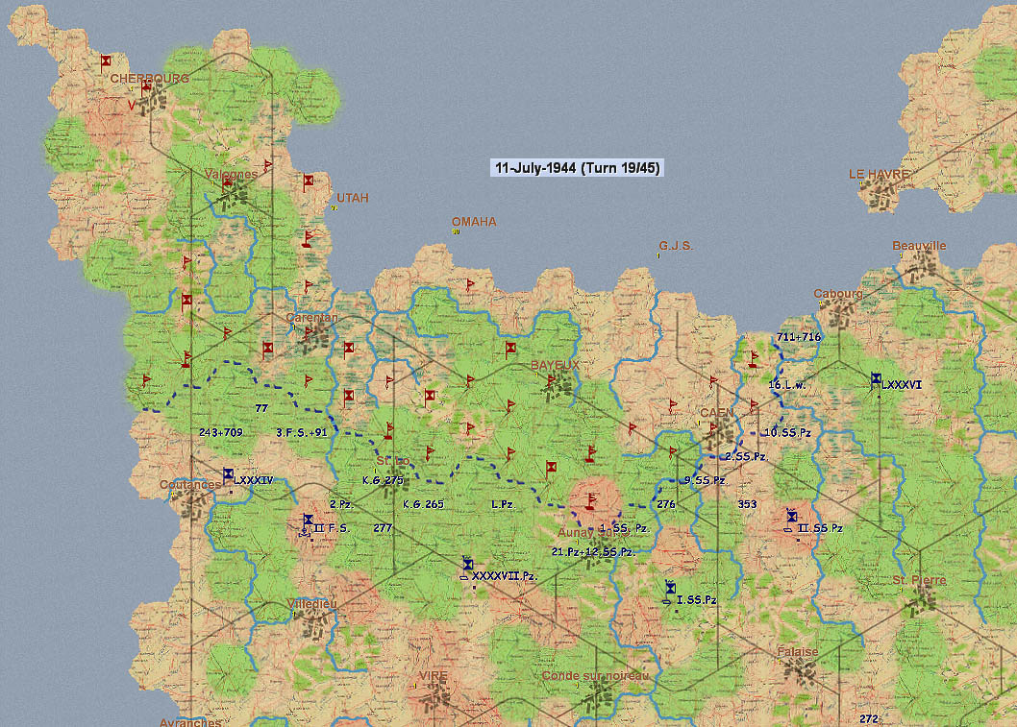
Task: Click the unit label 2.SS.Pz.
Action: click(x=746, y=456)
